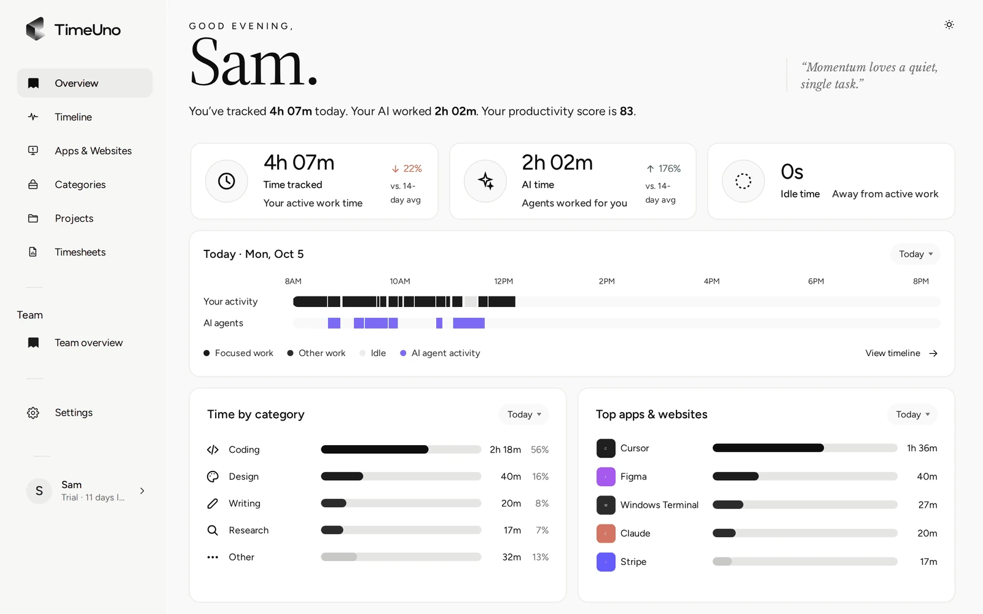Click the Projects folder icon
The height and width of the screenshot is (614, 983).
coord(33,218)
